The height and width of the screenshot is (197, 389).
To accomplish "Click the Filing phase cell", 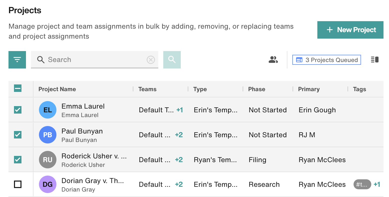I will click(x=257, y=160).
